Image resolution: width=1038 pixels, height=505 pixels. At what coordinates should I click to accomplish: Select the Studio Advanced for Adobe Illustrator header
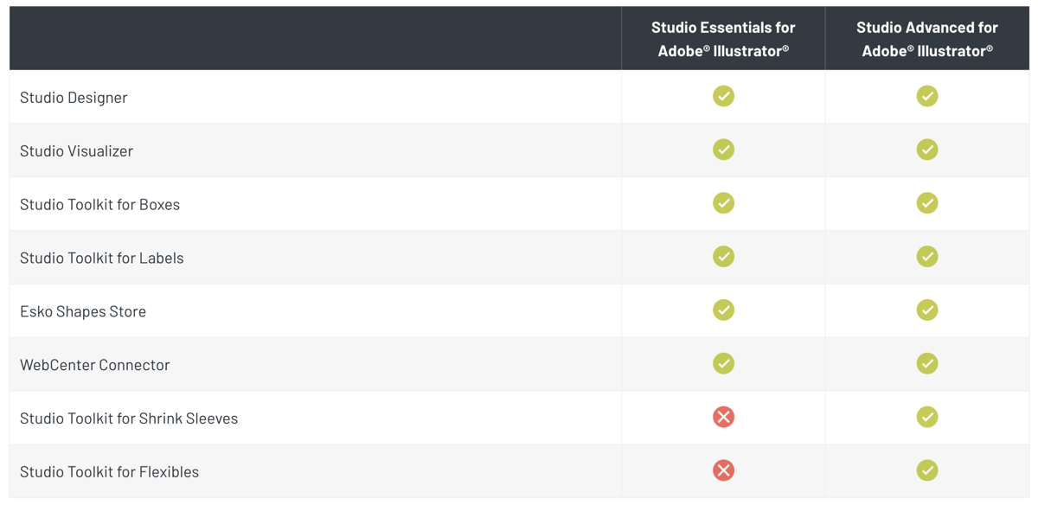pyautogui.click(x=927, y=39)
